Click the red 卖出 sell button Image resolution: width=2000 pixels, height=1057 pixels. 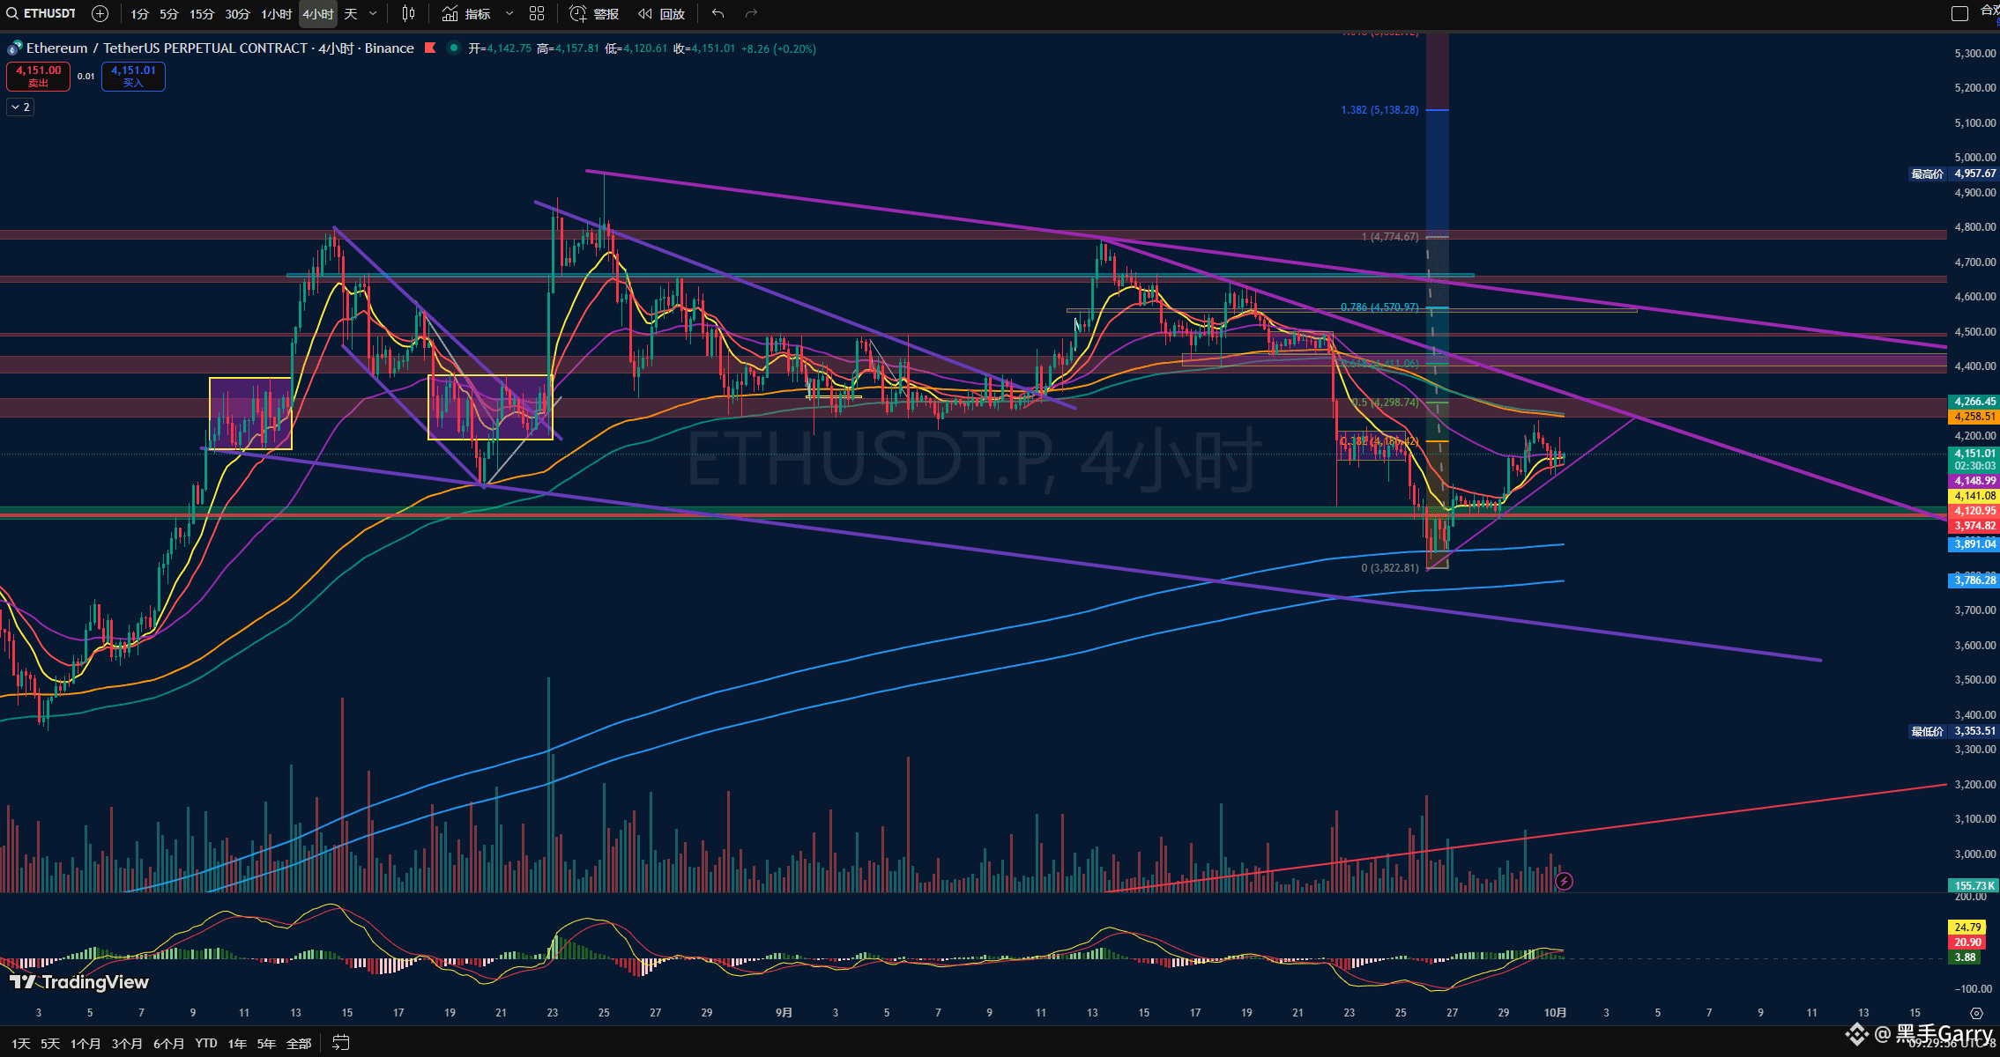coord(38,77)
